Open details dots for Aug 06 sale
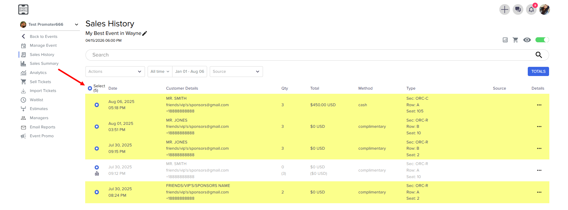 pyautogui.click(x=539, y=105)
